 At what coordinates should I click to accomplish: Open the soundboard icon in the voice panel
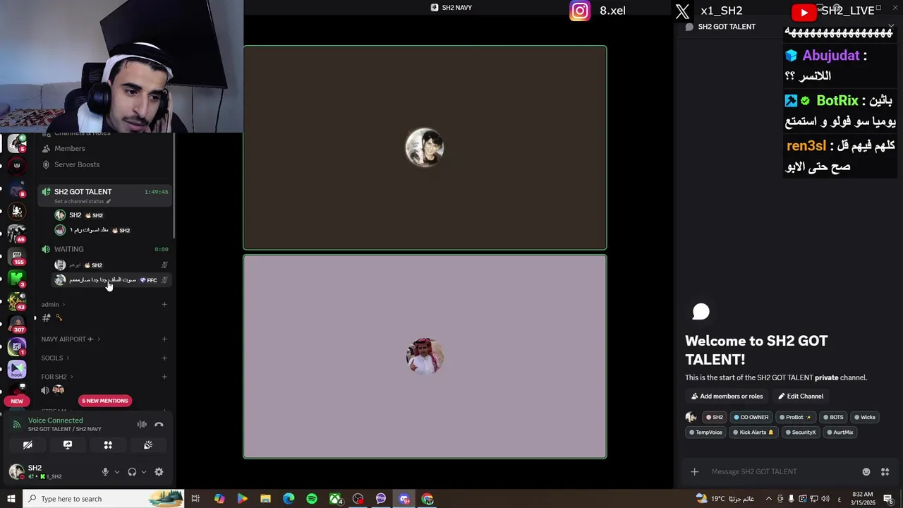coord(148,445)
